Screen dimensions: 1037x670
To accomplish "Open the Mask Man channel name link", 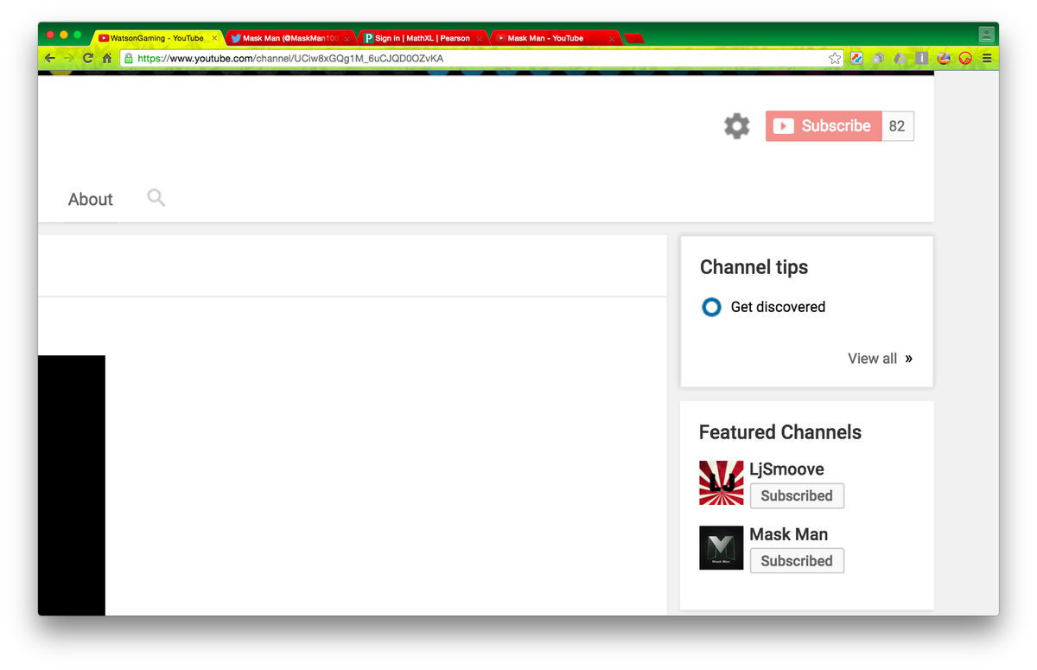I will click(788, 534).
